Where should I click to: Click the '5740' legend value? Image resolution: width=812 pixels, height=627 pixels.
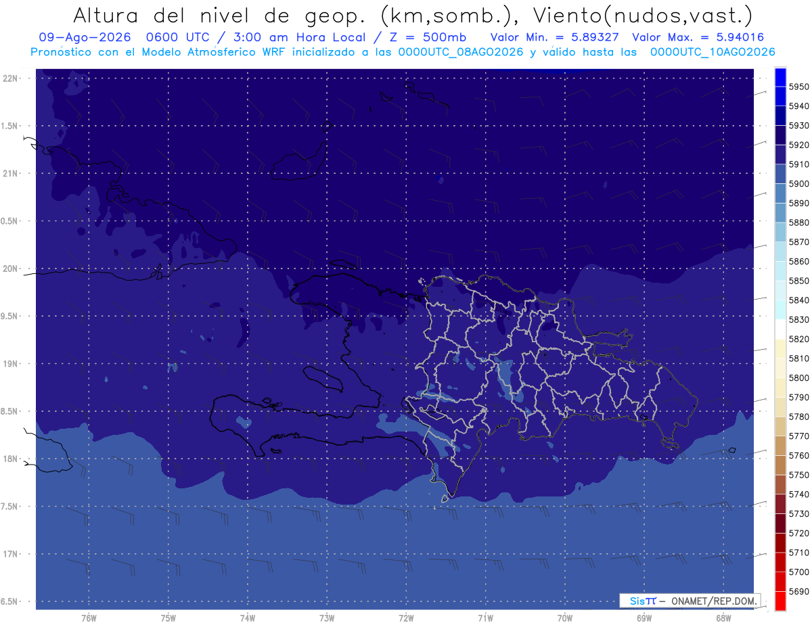click(x=799, y=494)
